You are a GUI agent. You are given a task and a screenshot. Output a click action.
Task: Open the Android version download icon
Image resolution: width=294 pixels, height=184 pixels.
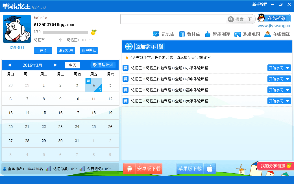(x=130, y=169)
